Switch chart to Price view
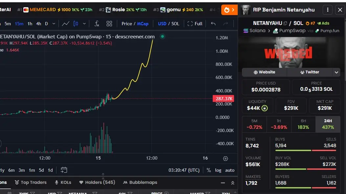 click(127, 24)
